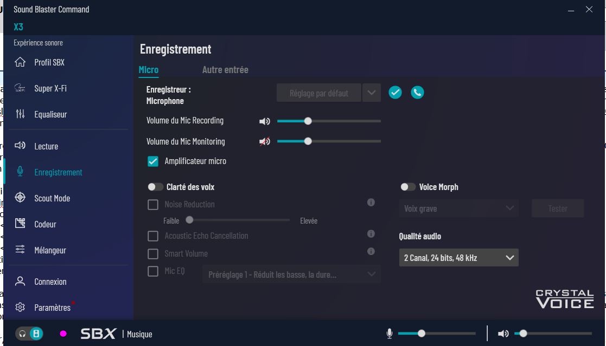This screenshot has height=346, width=606.
Task: Click the Mic Recording volume speaker icon
Action: [x=264, y=121]
